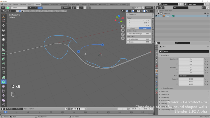Toggle the Spin X axis button
The image size is (210, 118).
[30, 8]
